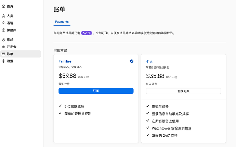This screenshot has height=147, width=236.
Task: Click the 5 位家庭成员 feature item
Action: tap(74, 107)
